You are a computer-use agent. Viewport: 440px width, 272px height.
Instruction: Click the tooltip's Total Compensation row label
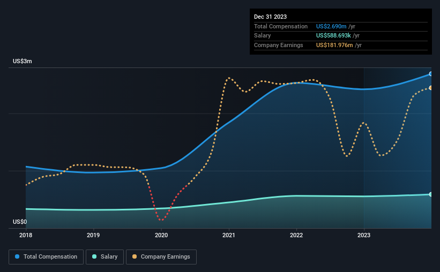(281, 26)
